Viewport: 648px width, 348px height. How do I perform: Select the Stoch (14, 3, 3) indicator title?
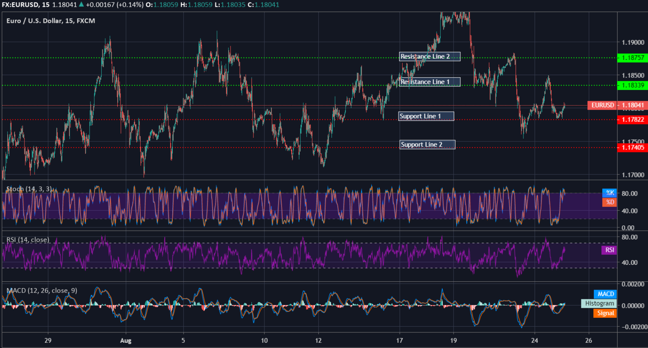coord(29,189)
